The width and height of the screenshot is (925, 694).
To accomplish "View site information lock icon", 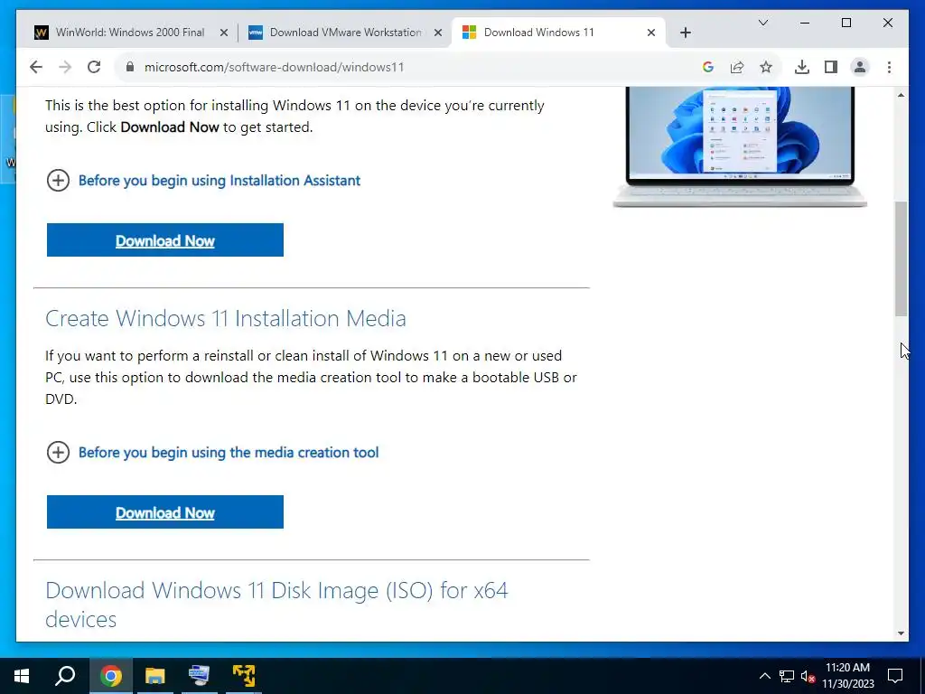I will coord(130,67).
